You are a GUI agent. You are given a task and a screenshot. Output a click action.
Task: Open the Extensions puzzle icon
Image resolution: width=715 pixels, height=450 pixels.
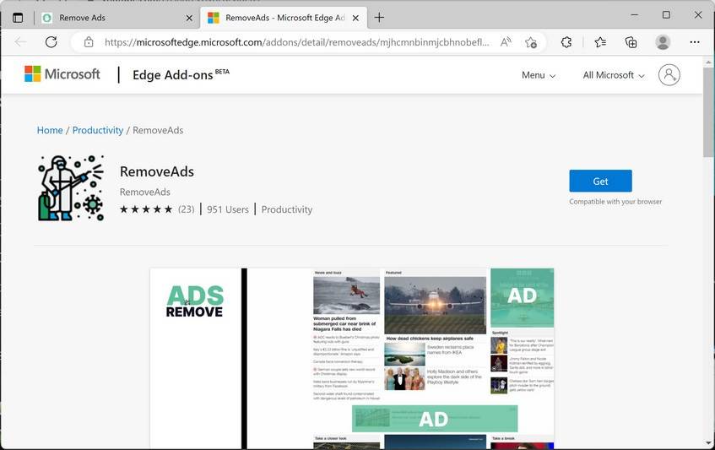566,42
